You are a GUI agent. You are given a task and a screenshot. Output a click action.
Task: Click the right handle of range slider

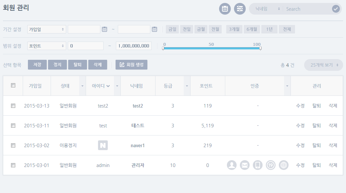tap(260, 48)
